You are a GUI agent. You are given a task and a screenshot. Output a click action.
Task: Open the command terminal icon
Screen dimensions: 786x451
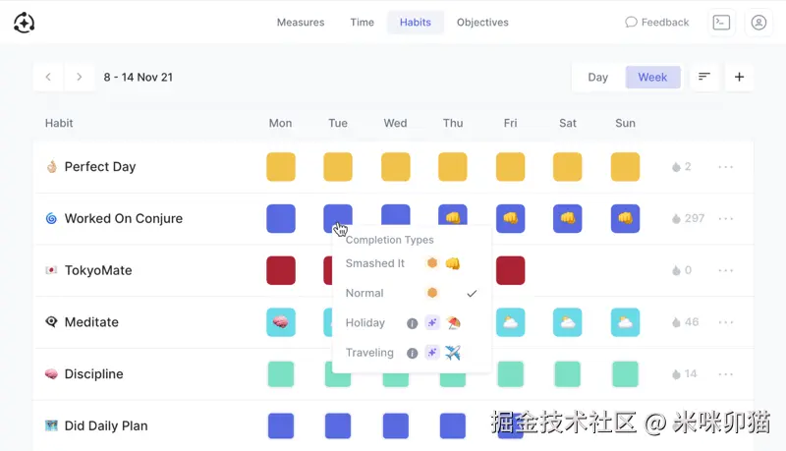click(x=721, y=23)
